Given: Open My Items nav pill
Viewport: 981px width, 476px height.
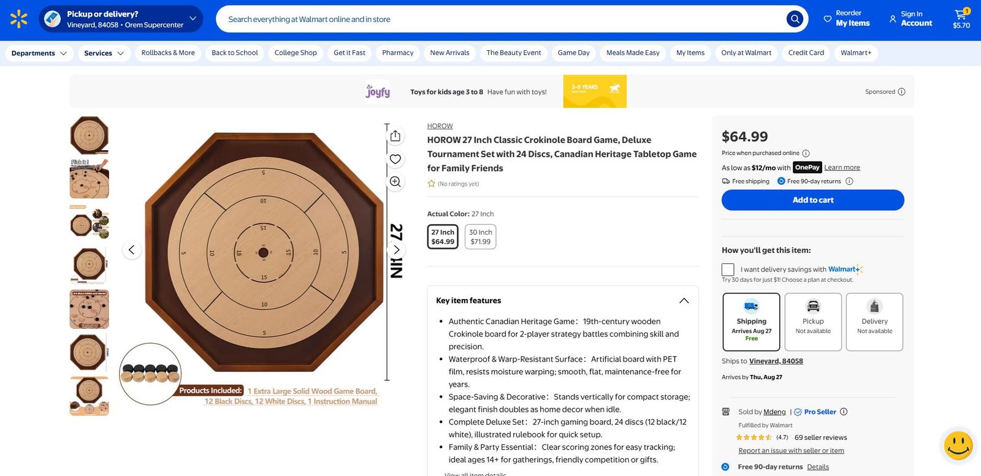Looking at the screenshot, I should [690, 53].
